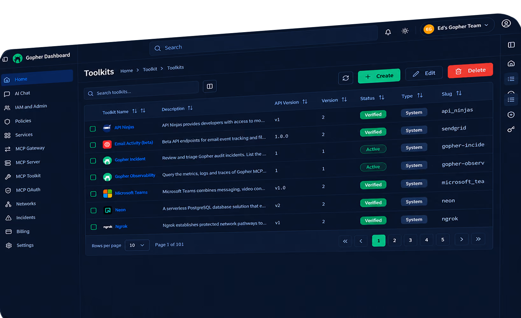The height and width of the screenshot is (318, 521).
Task: Click the key icon in right rail
Action: (511, 129)
